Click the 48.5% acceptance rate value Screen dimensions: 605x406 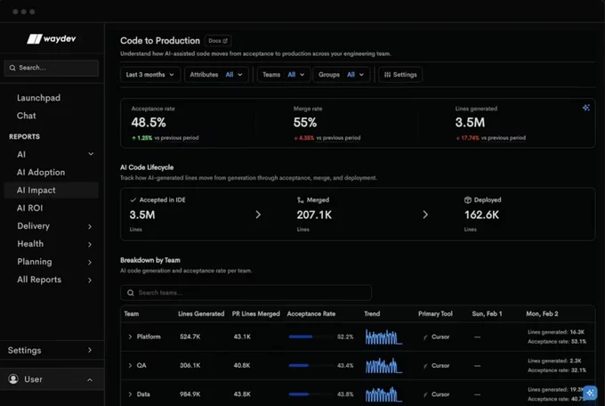tap(149, 123)
